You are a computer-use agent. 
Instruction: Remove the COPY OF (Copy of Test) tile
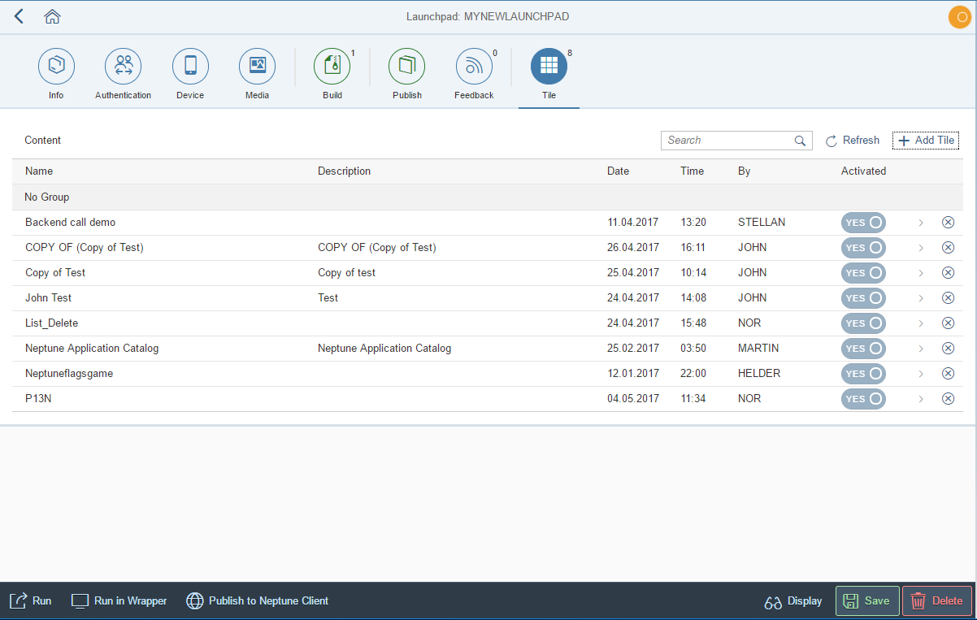coord(948,248)
